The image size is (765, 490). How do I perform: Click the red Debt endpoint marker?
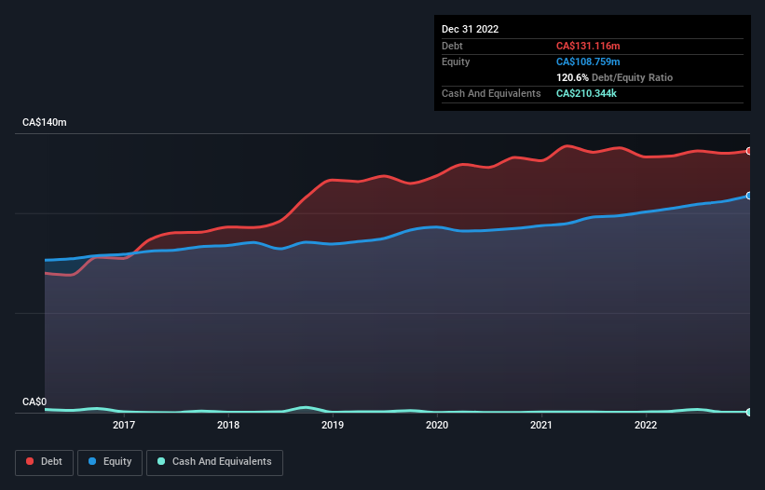[x=749, y=151]
